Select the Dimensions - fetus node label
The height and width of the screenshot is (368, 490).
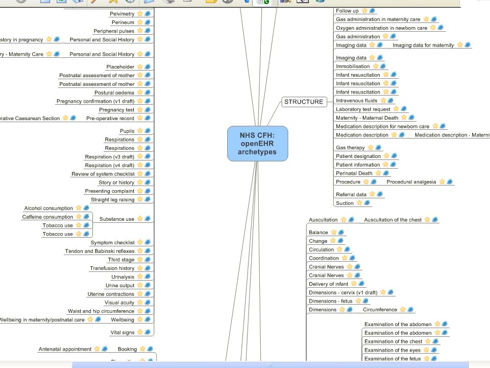point(331,301)
